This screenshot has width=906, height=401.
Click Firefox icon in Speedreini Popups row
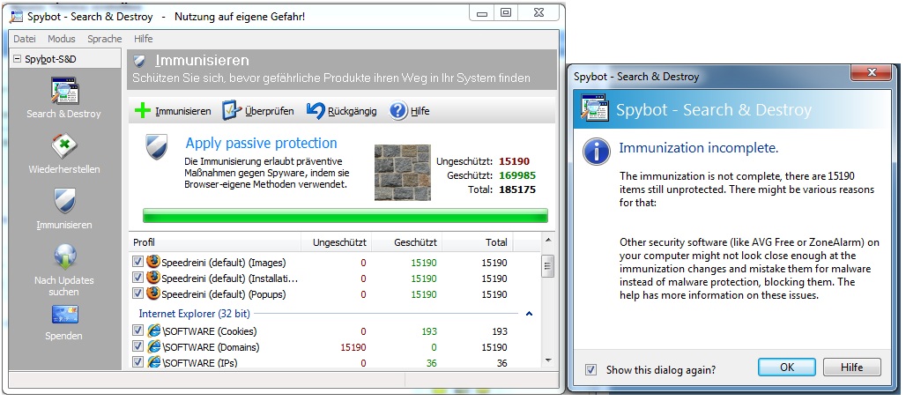tap(153, 294)
